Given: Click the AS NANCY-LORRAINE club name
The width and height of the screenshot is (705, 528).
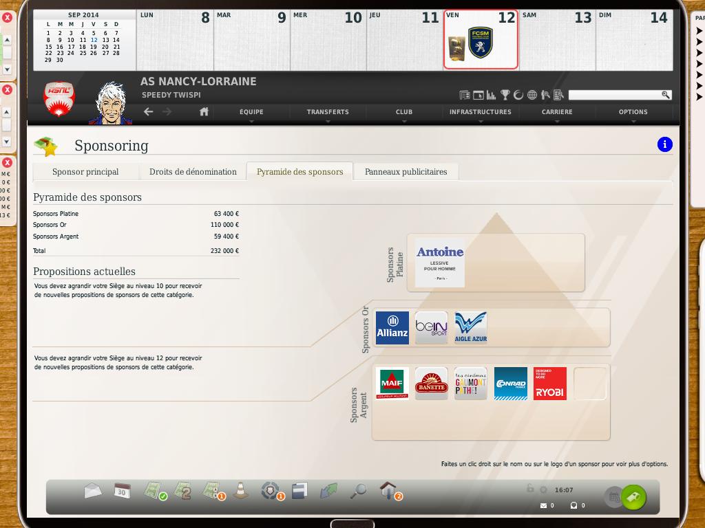Looking at the screenshot, I should click(198, 81).
